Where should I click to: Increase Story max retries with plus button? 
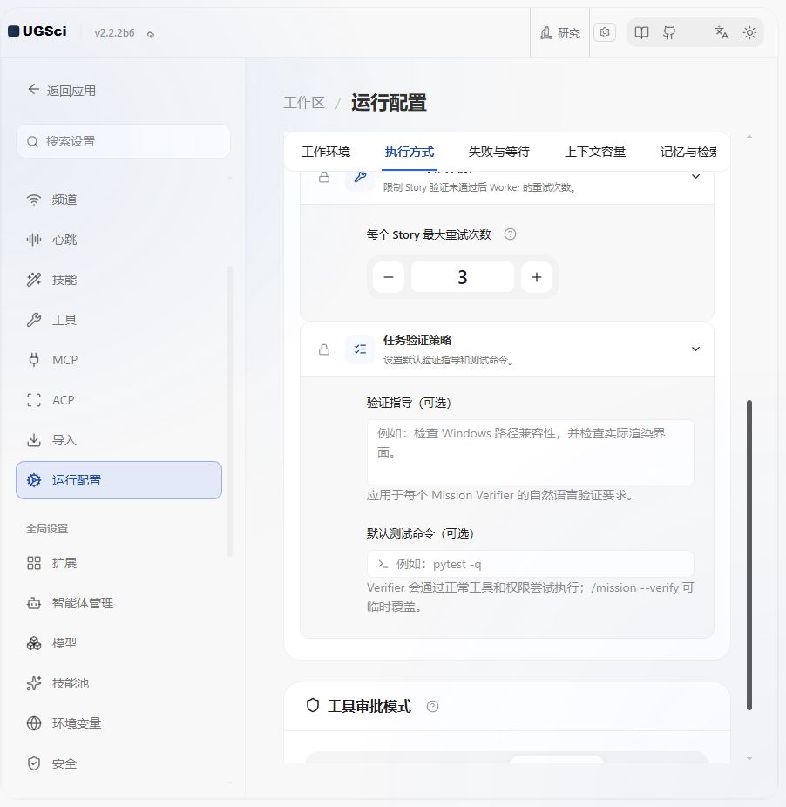(537, 277)
